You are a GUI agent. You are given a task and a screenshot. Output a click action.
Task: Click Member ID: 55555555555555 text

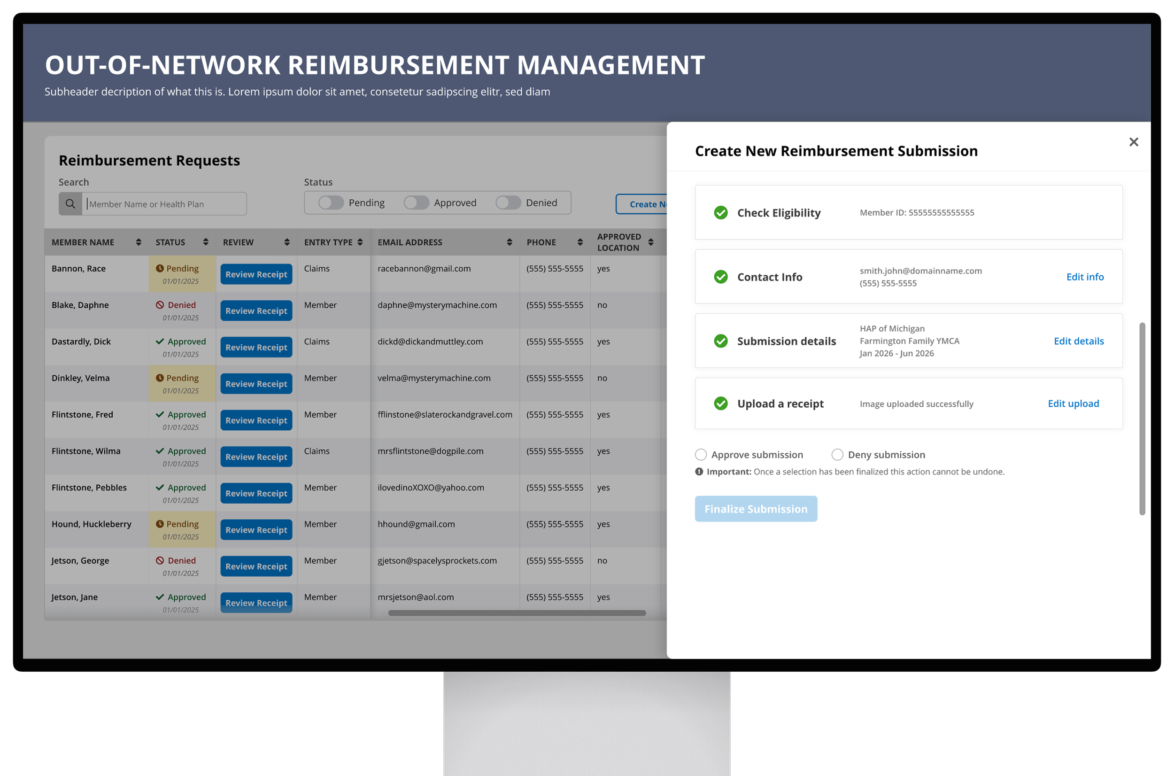(916, 213)
